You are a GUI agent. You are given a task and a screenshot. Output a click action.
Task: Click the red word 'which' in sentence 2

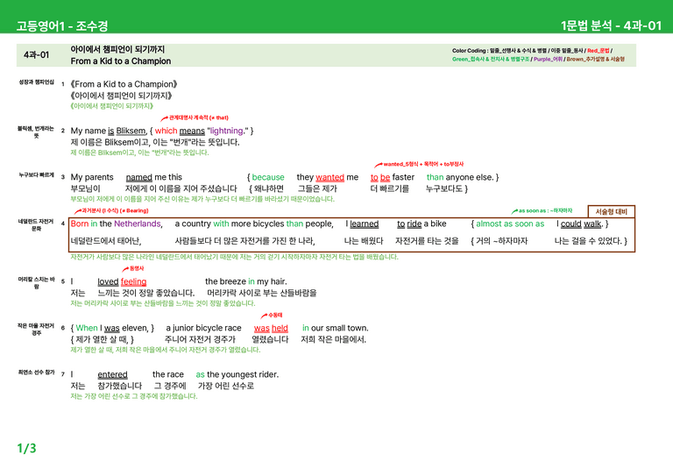pyautogui.click(x=166, y=131)
